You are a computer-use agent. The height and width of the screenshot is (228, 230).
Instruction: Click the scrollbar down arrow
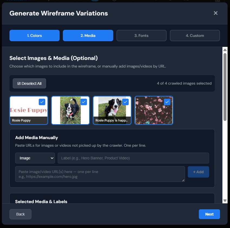[225, 200]
